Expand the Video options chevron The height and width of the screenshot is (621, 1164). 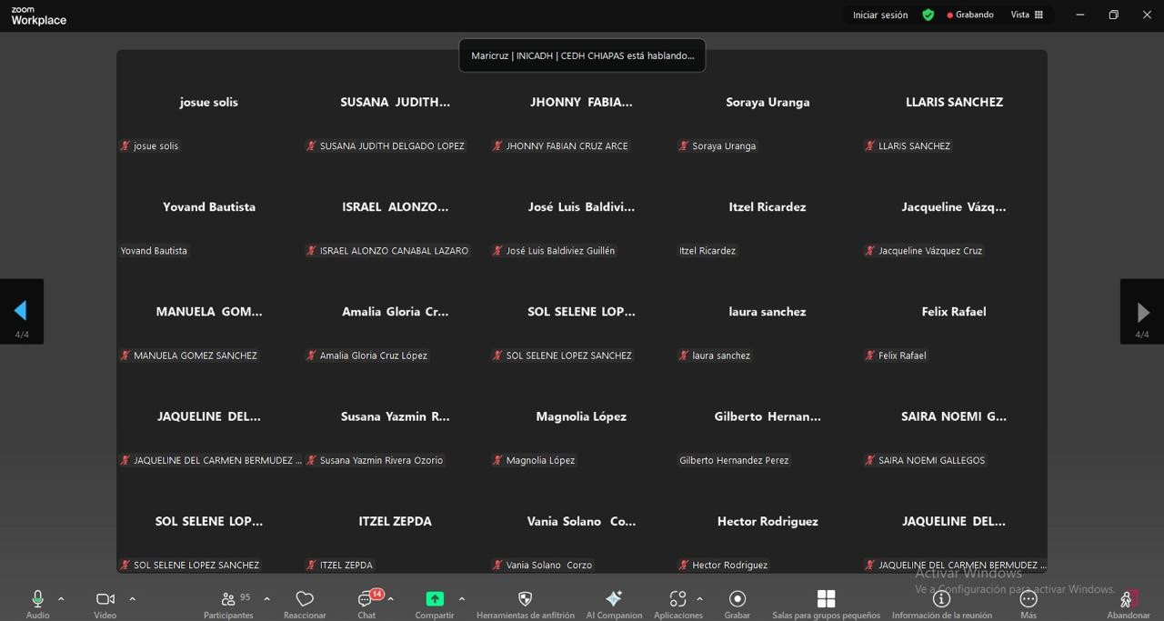click(133, 599)
